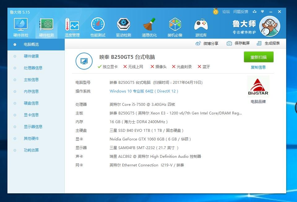Click the round computer monitor icon
Screen dimensions: 297x202
pos(84,61)
